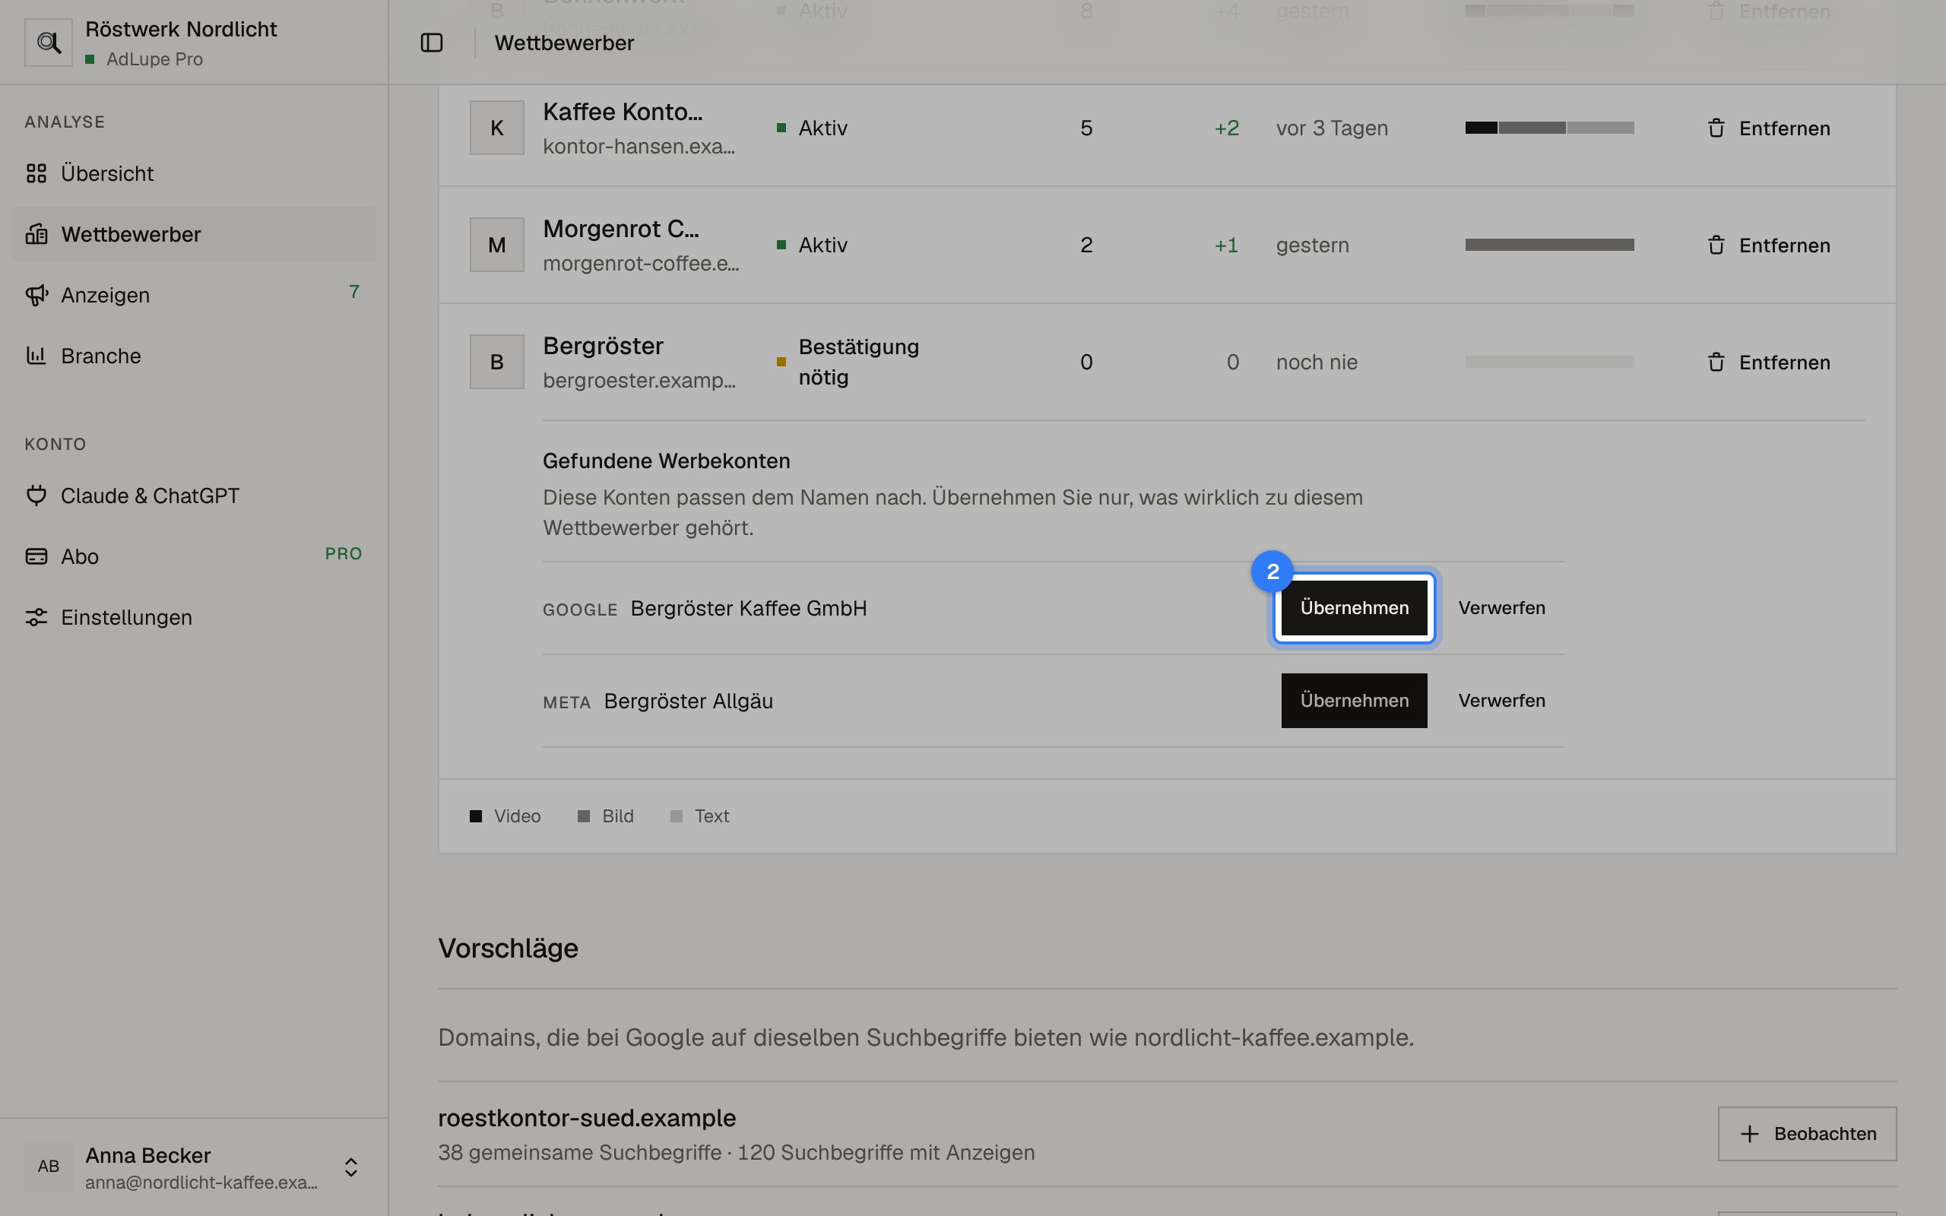Open the Anna Becker account switcher chevron
Viewport: 1946px width, 1216px height.
click(x=350, y=1167)
